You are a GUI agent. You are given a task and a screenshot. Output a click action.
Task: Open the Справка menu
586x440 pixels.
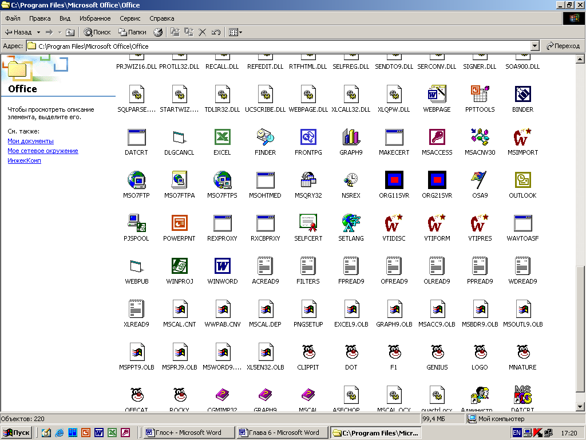[x=161, y=18]
